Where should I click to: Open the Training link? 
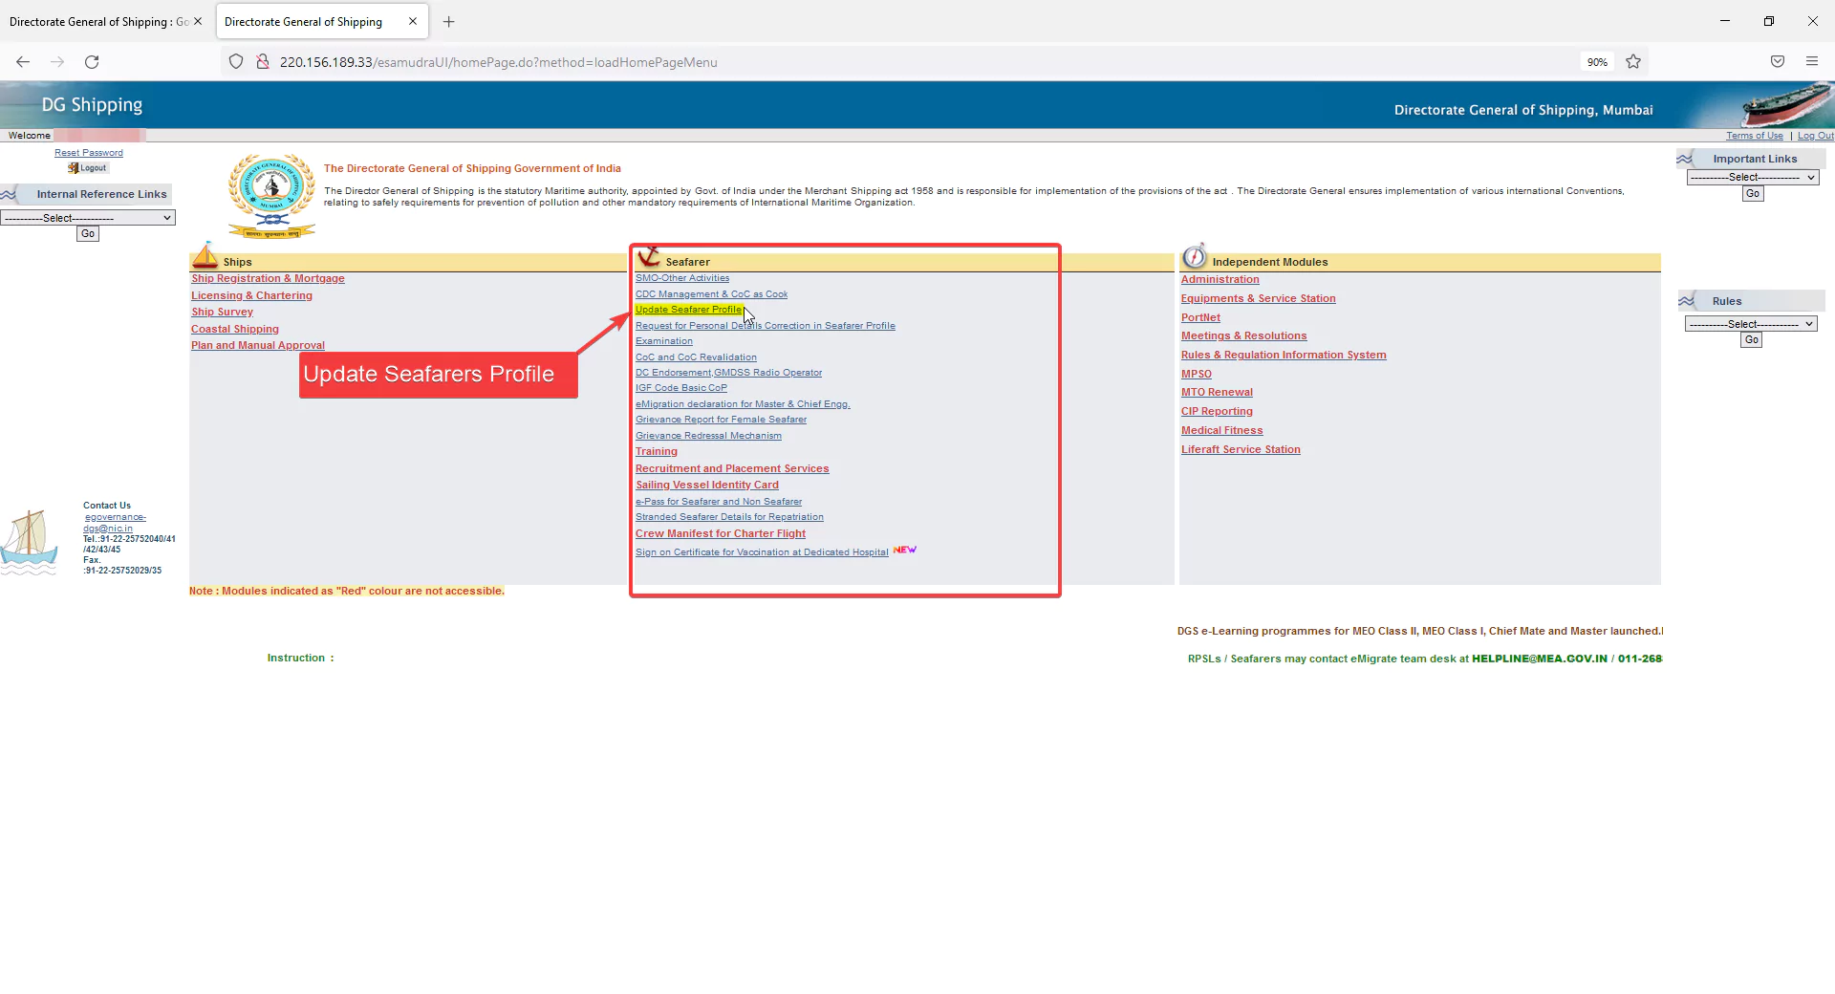(x=657, y=452)
